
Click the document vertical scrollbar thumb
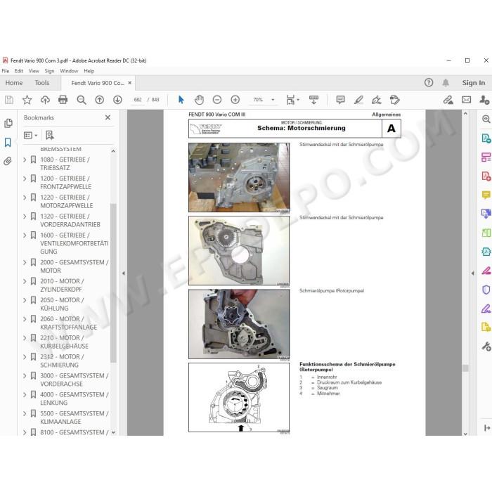click(x=465, y=368)
